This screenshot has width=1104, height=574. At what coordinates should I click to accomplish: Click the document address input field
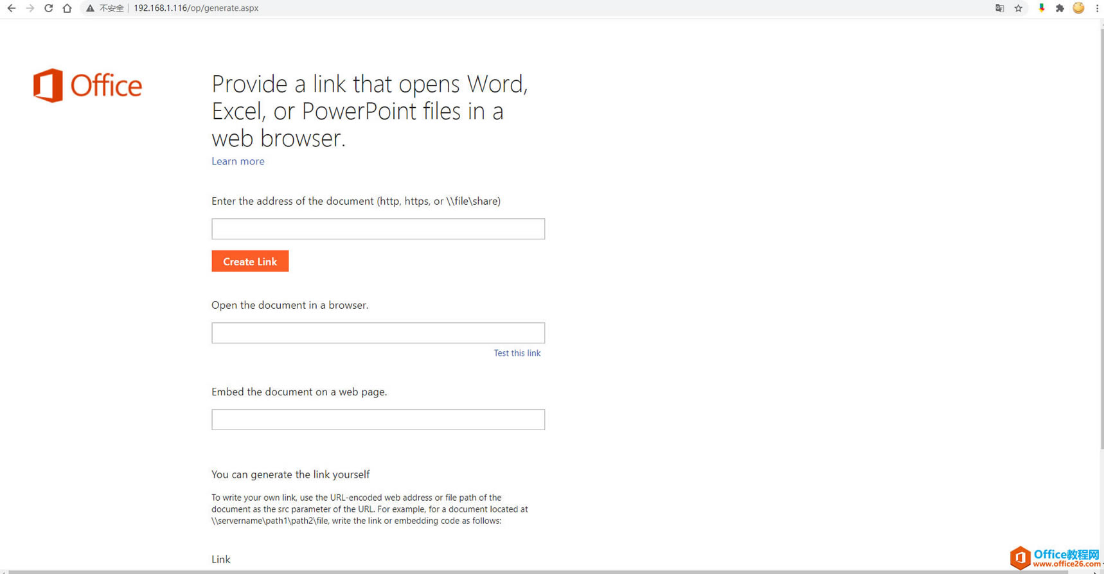(378, 229)
